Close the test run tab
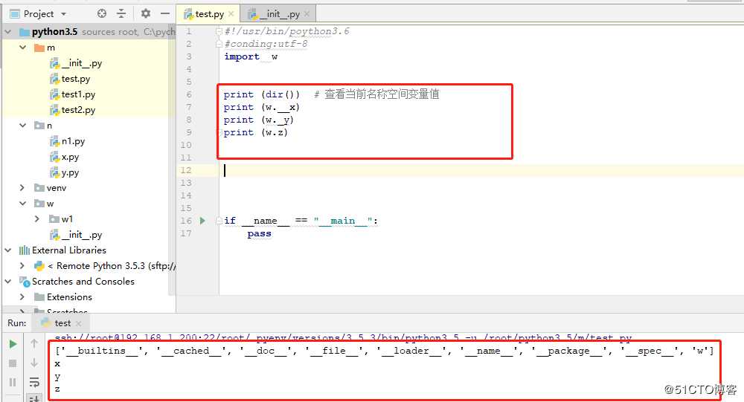This screenshot has width=744, height=402. (x=79, y=323)
